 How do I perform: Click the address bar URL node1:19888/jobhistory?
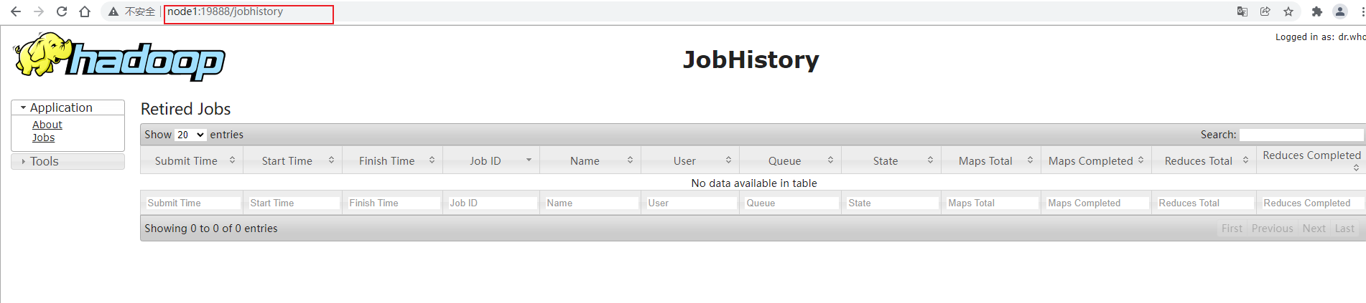[225, 11]
